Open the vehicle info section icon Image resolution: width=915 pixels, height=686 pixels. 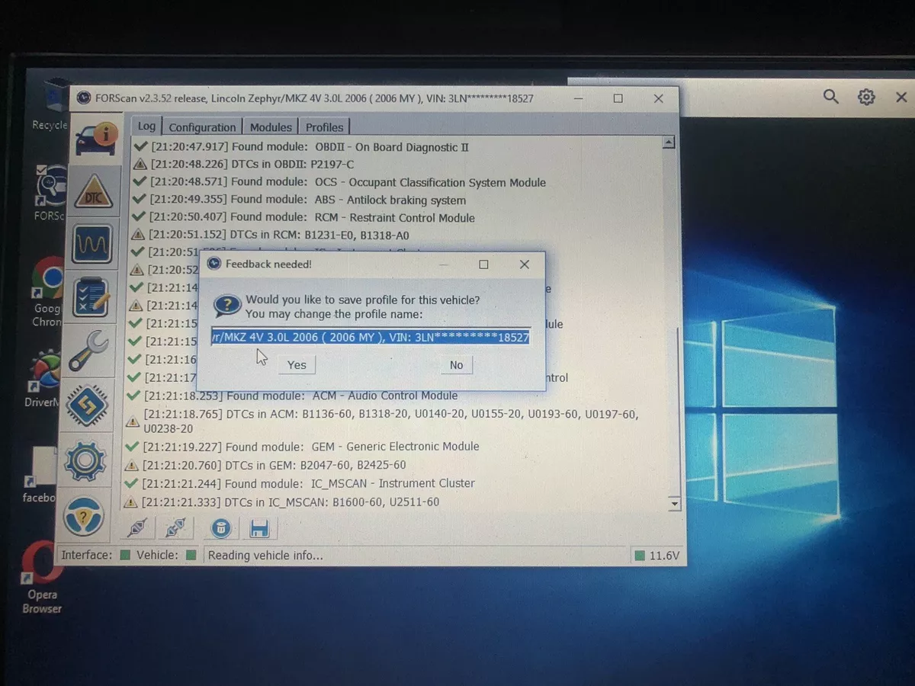pyautogui.click(x=97, y=141)
